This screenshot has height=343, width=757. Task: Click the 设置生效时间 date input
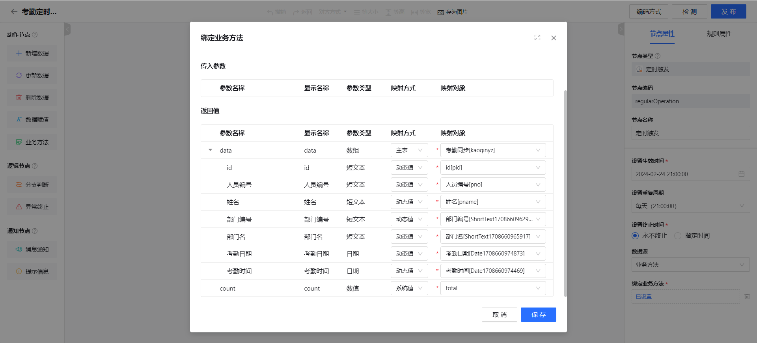[691, 174]
